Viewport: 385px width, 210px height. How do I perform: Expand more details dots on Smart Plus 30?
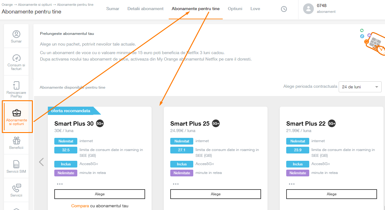(x=60, y=184)
